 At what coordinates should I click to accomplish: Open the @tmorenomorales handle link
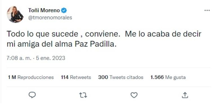tap(50, 18)
